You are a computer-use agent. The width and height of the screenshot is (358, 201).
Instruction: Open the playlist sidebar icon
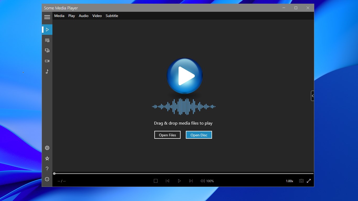[x=47, y=40]
